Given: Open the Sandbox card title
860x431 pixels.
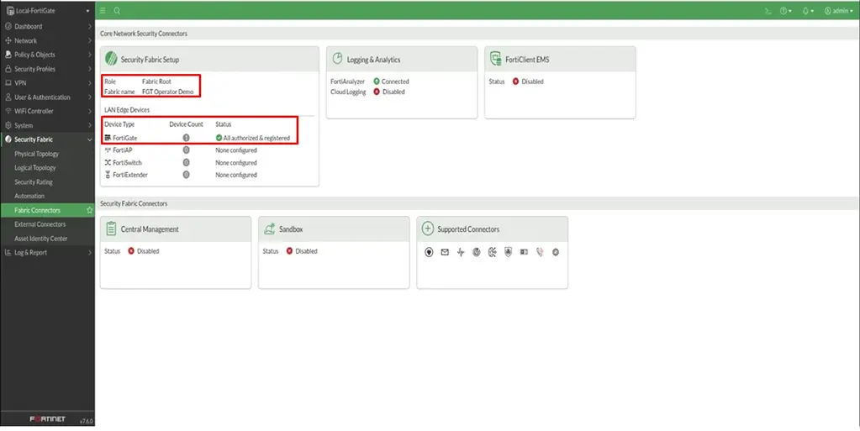Looking at the screenshot, I should (x=291, y=229).
